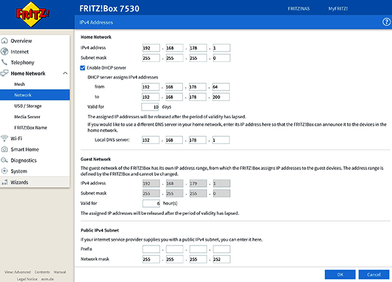Click the FRITZ!NAS header link

299,8
